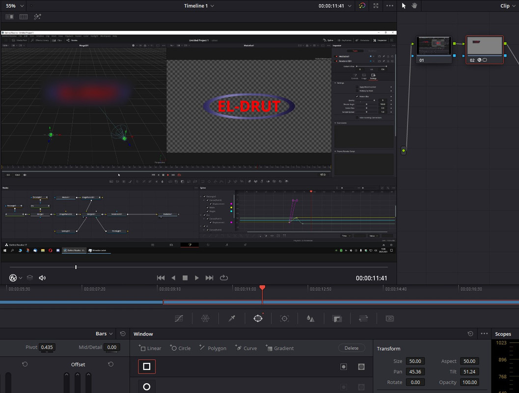Click the first Offset color bar
This screenshot has height=393, width=519.
coord(66,382)
